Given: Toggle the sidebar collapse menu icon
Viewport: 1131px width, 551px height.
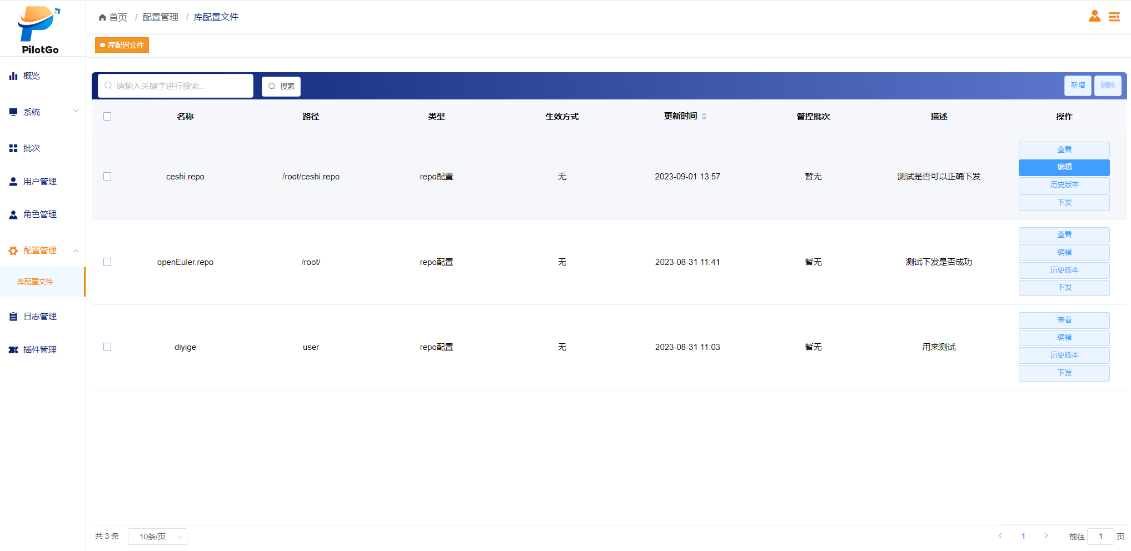Looking at the screenshot, I should tap(1114, 17).
